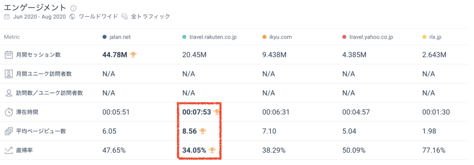Viewport: 474px width, 165px height.
Task: Click the info icon beside エンゲージメント title
Action: point(73,8)
